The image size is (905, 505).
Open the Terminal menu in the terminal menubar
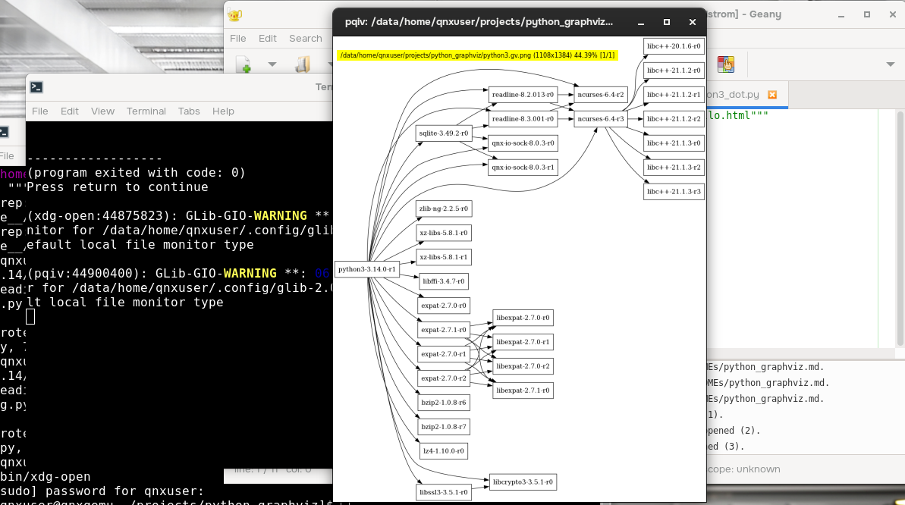146,111
